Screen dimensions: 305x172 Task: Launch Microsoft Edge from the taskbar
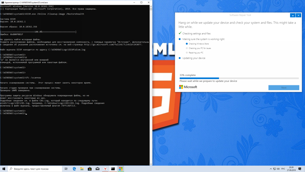tap(74, 169)
